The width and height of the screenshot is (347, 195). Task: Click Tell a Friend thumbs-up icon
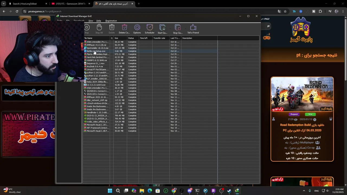point(193,29)
